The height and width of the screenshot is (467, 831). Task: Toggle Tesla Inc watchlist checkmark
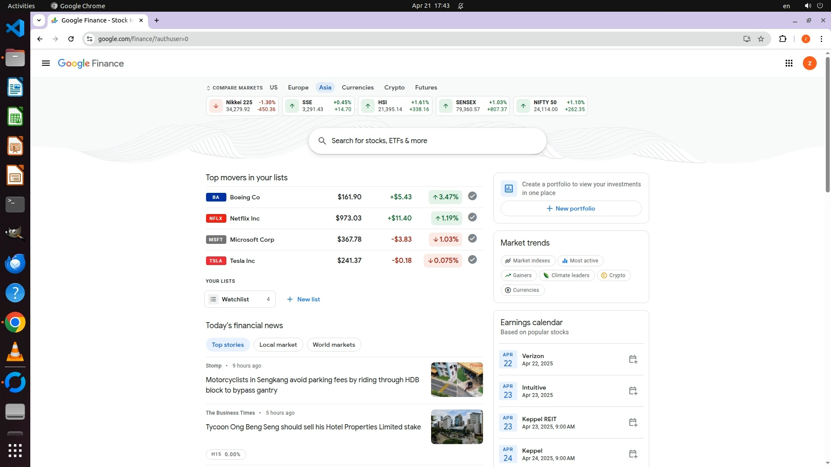(472, 260)
